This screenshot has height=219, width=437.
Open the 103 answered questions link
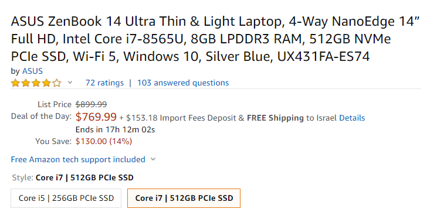[183, 83]
